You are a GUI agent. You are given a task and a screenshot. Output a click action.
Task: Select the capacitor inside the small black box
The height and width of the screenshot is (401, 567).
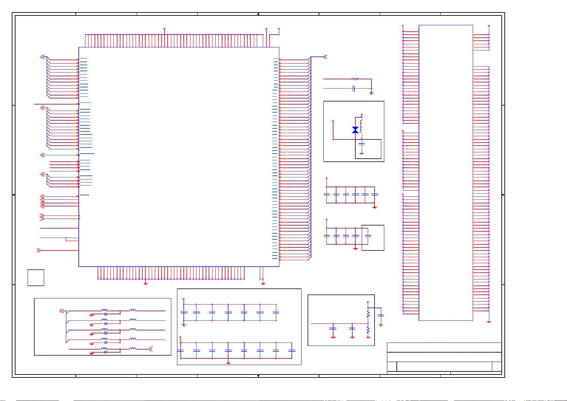(x=368, y=236)
